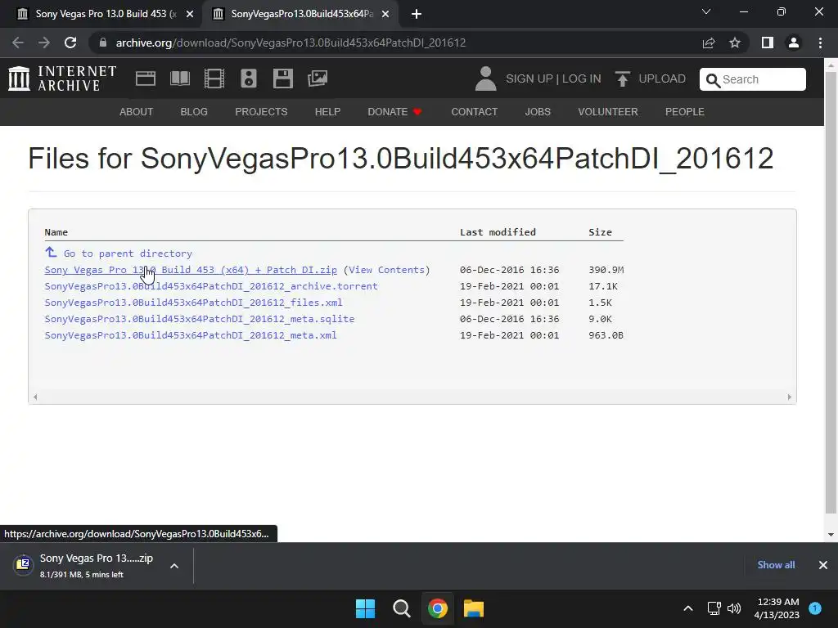Click the UPLOAD link text
Image resolution: width=838 pixels, height=628 pixels.
[x=661, y=78]
